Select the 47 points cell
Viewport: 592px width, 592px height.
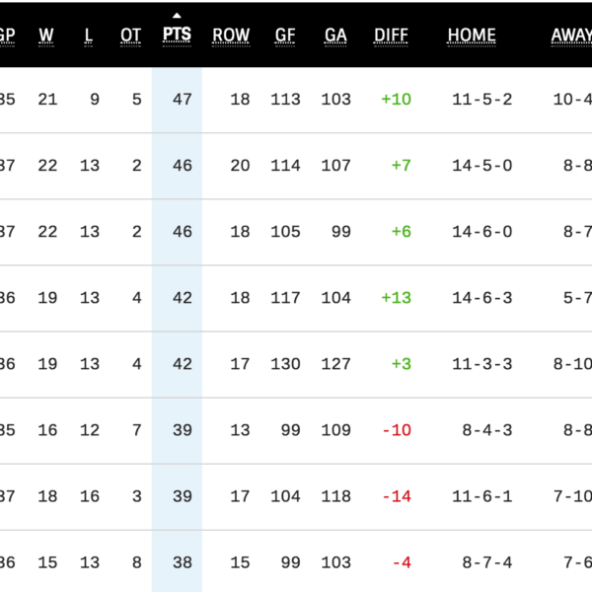click(x=182, y=100)
